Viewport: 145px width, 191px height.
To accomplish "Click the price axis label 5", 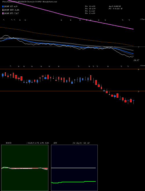I will tap(139, 92).
